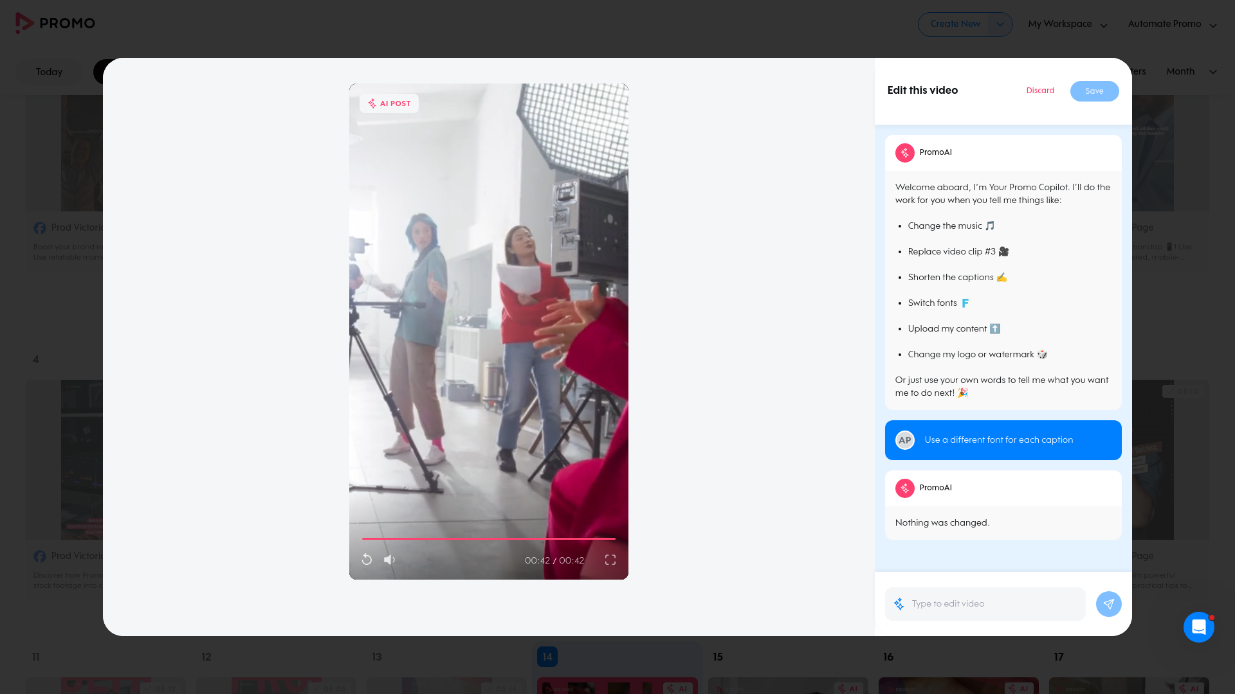Click the blue F font icon

click(x=965, y=303)
